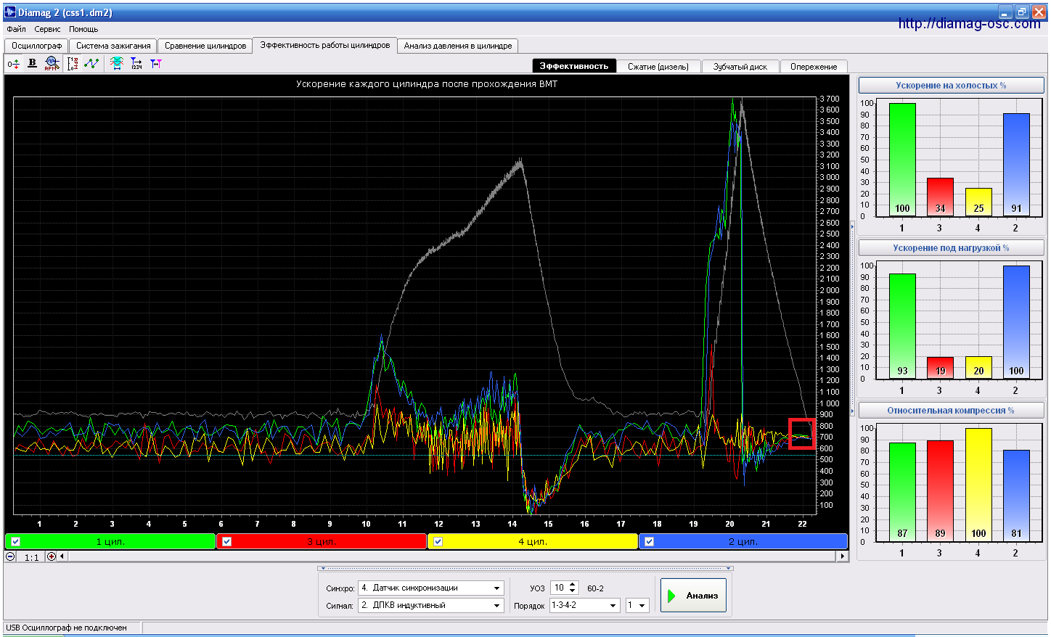
Task: Open the Опережение sub-tab
Action: coord(814,67)
